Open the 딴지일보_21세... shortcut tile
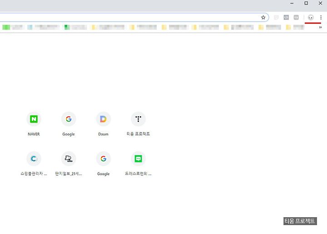327x234 pixels. pyautogui.click(x=69, y=163)
